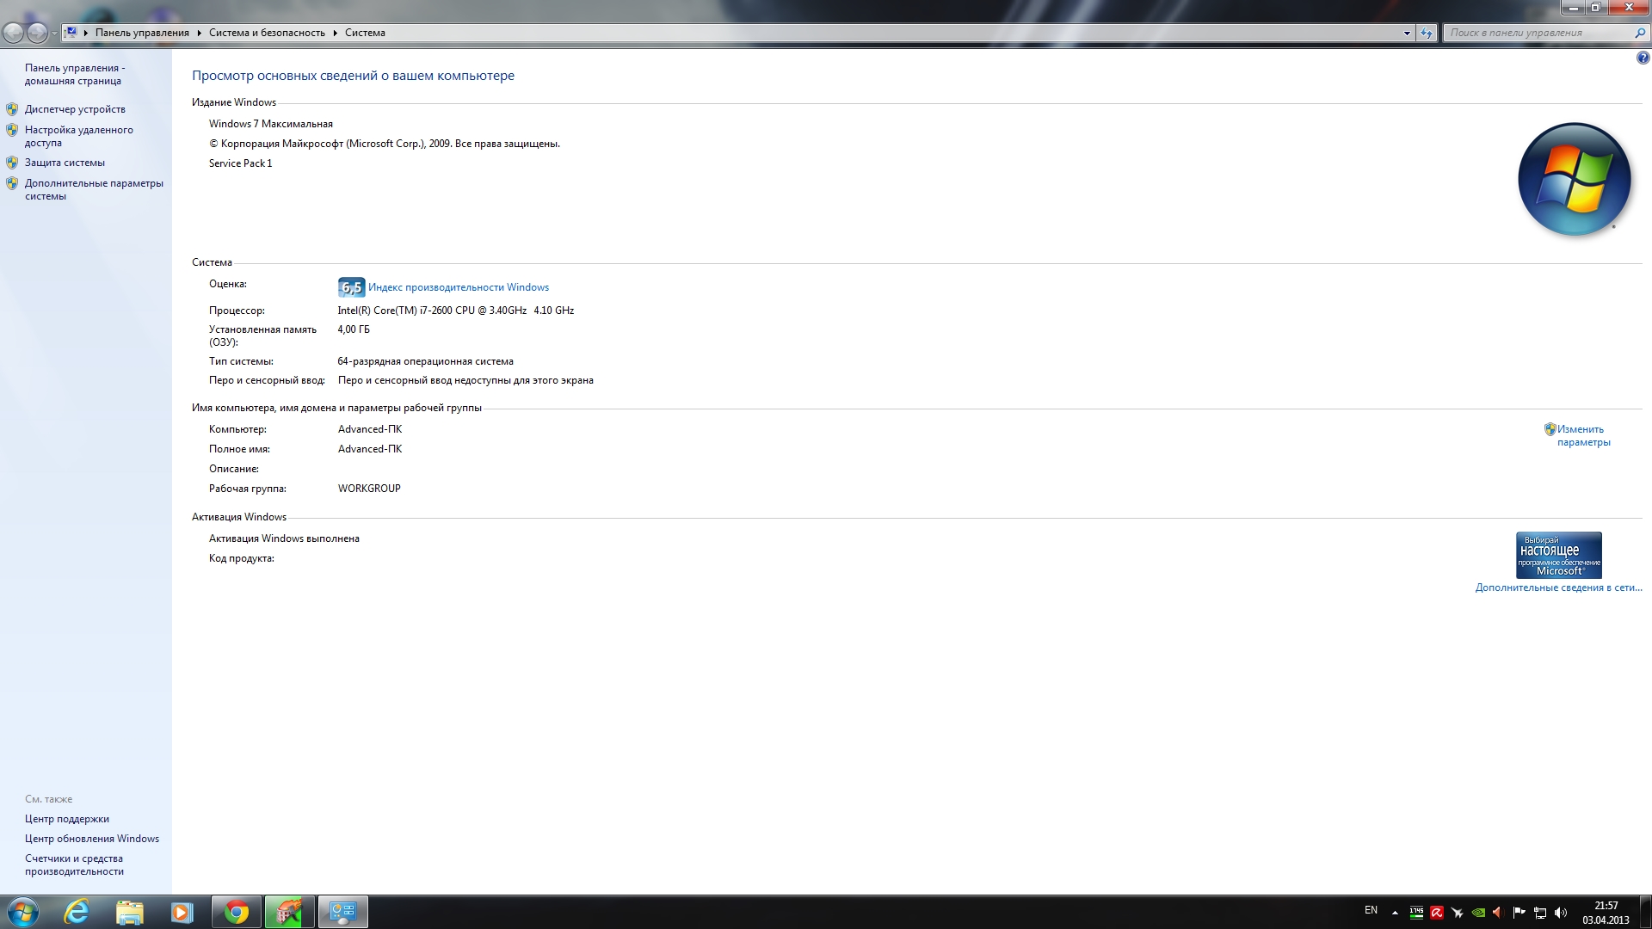This screenshot has width=1652, height=929.
Task: Expand the root breadcrumb arrow before Панель управления
Action: [86, 33]
